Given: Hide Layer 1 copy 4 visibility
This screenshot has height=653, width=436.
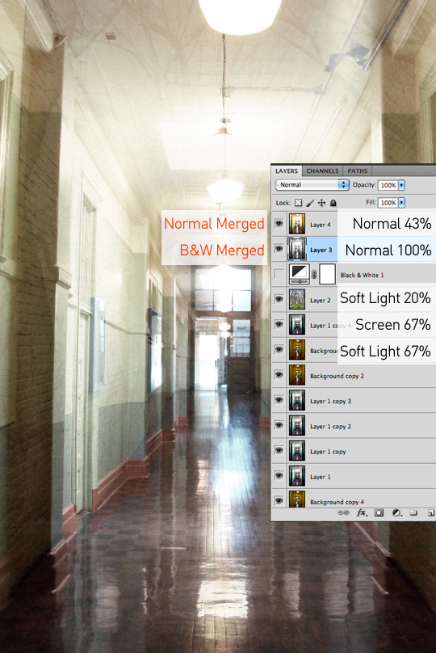Looking at the screenshot, I should point(279,324).
